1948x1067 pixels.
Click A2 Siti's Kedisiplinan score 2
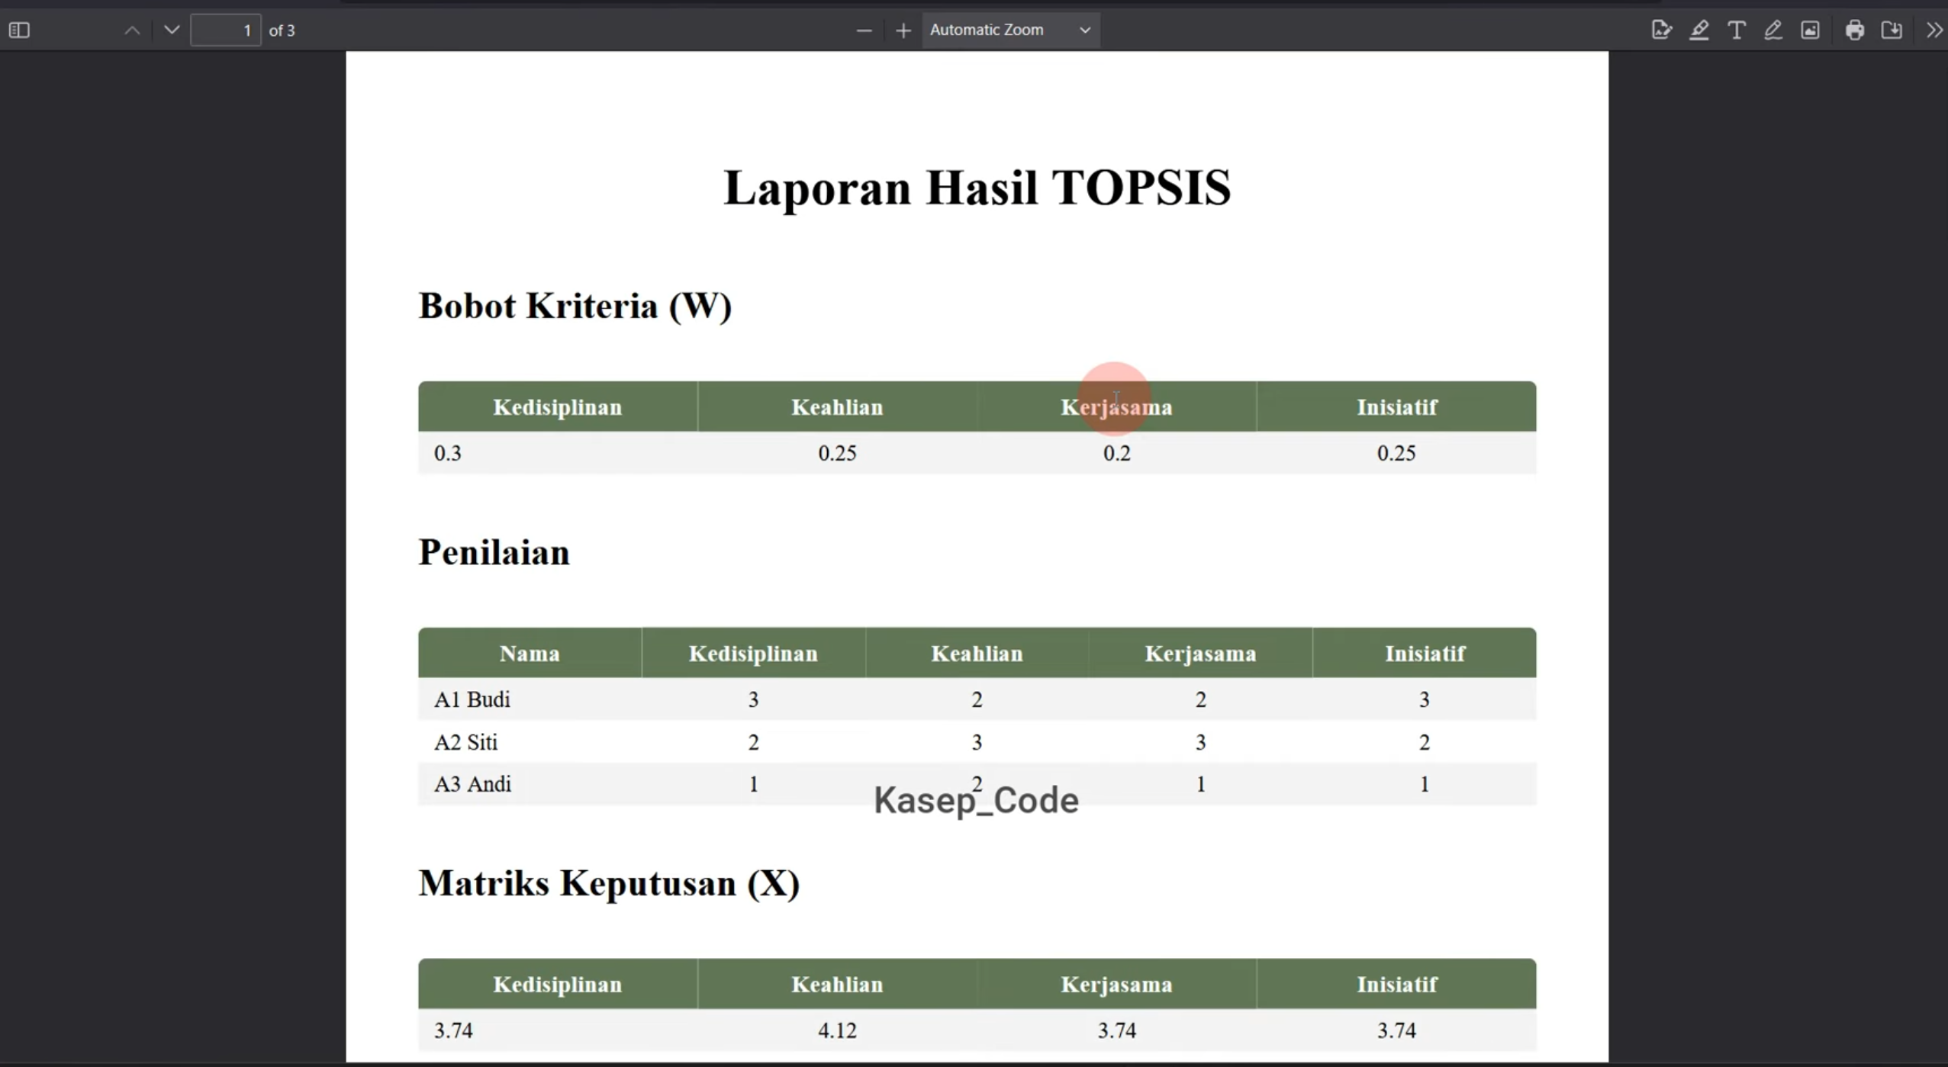point(753,742)
